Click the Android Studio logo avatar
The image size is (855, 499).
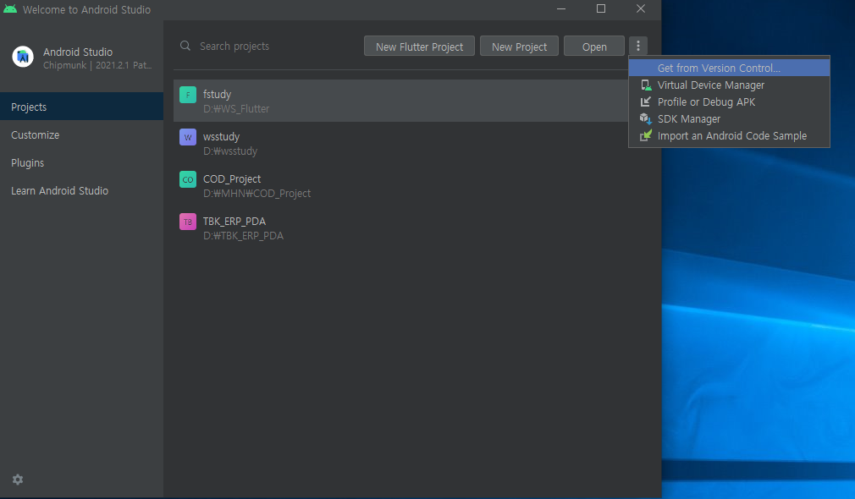click(x=23, y=57)
